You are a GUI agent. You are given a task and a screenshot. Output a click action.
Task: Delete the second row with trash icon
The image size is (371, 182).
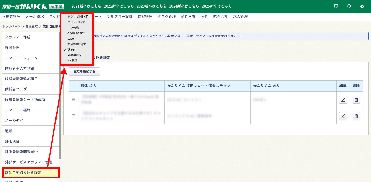click(356, 116)
